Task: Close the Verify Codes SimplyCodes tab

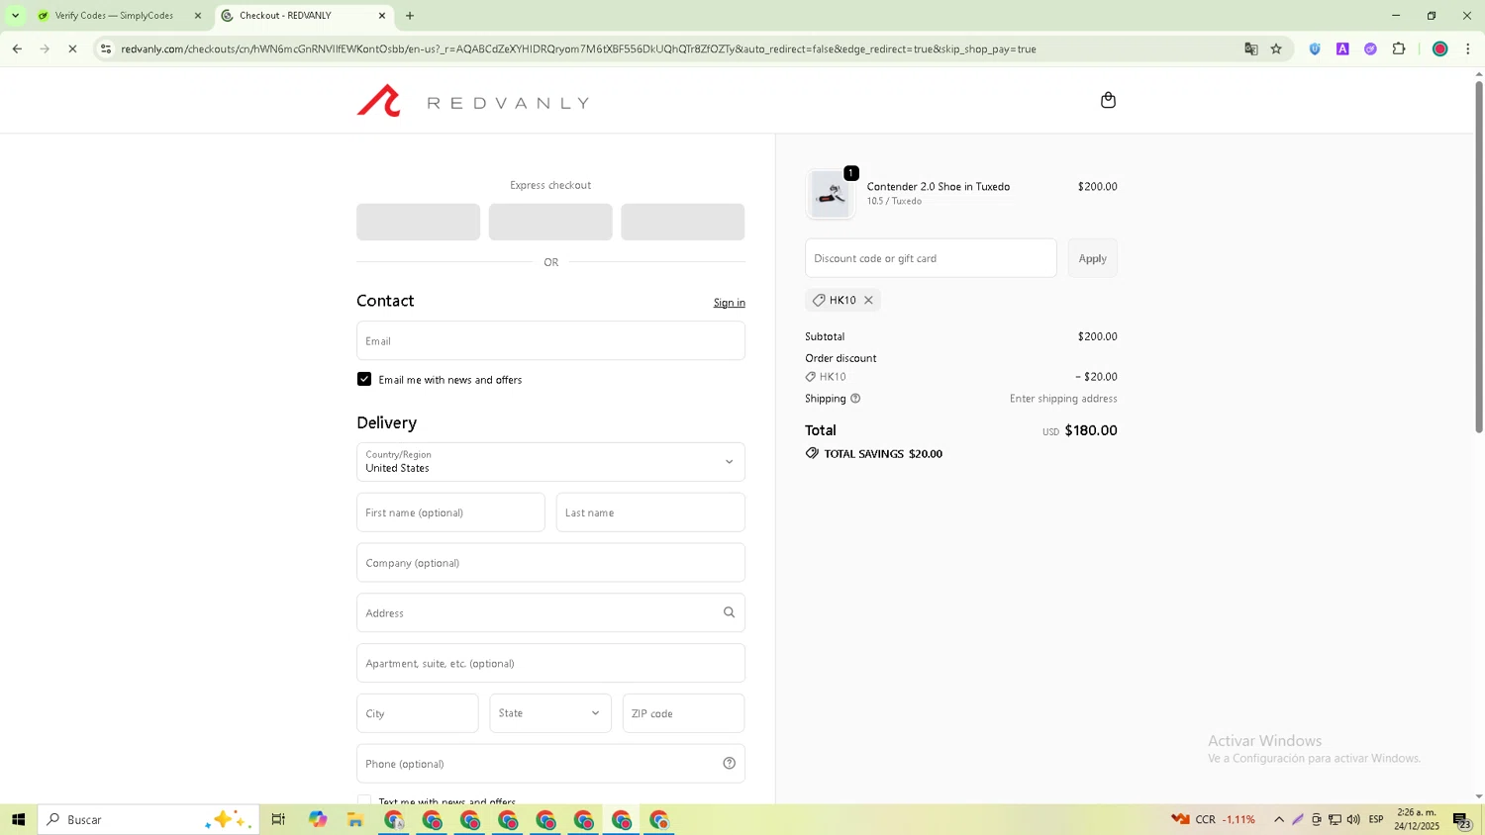Action: pos(197,16)
